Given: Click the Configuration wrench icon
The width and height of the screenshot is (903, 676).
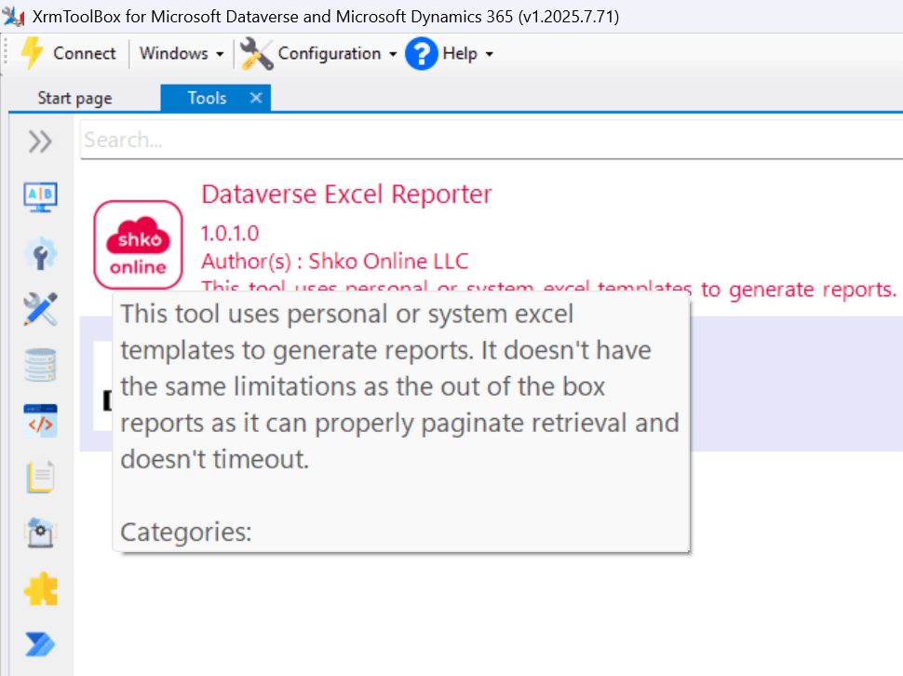Looking at the screenshot, I should 256,54.
